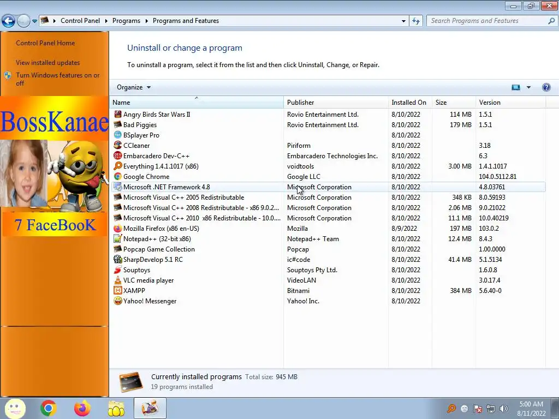Click the Notepad++ Team publisher cell
The height and width of the screenshot is (419, 559).
313,239
